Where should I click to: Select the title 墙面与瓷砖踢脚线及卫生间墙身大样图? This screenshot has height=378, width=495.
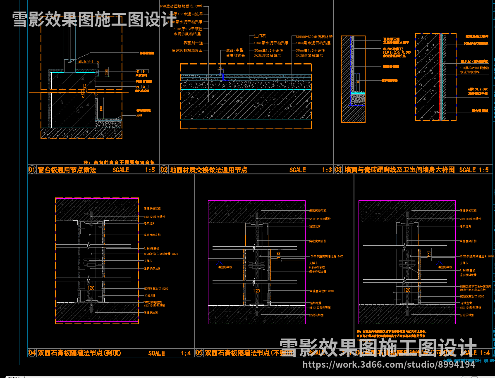point(399,170)
